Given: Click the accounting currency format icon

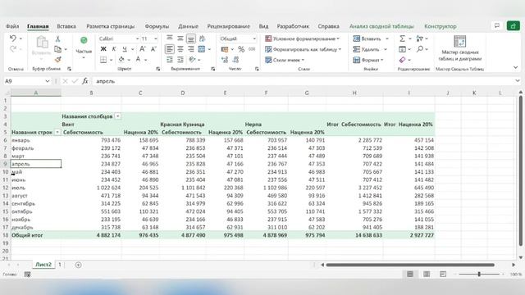Looking at the screenshot, I should (225, 49).
